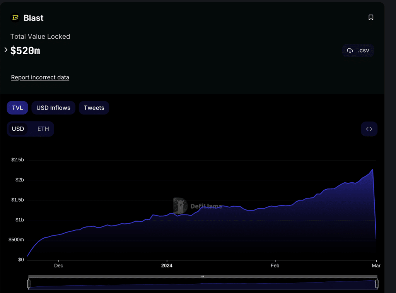Download TVL data as .csv
Image resolution: width=396 pixels, height=293 pixels.
coord(358,51)
